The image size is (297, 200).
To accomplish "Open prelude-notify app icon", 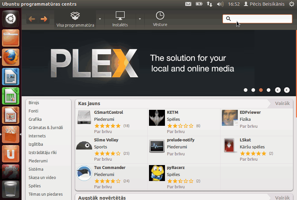I will click(x=157, y=146).
